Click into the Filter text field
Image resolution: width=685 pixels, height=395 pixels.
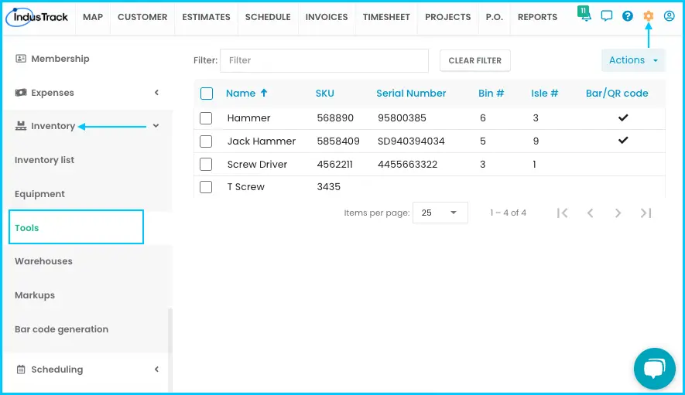coord(324,60)
